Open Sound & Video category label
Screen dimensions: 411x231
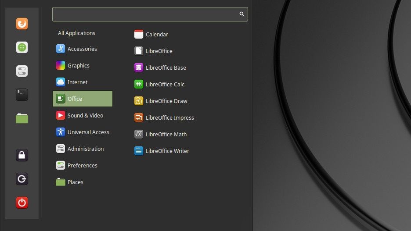85,115
